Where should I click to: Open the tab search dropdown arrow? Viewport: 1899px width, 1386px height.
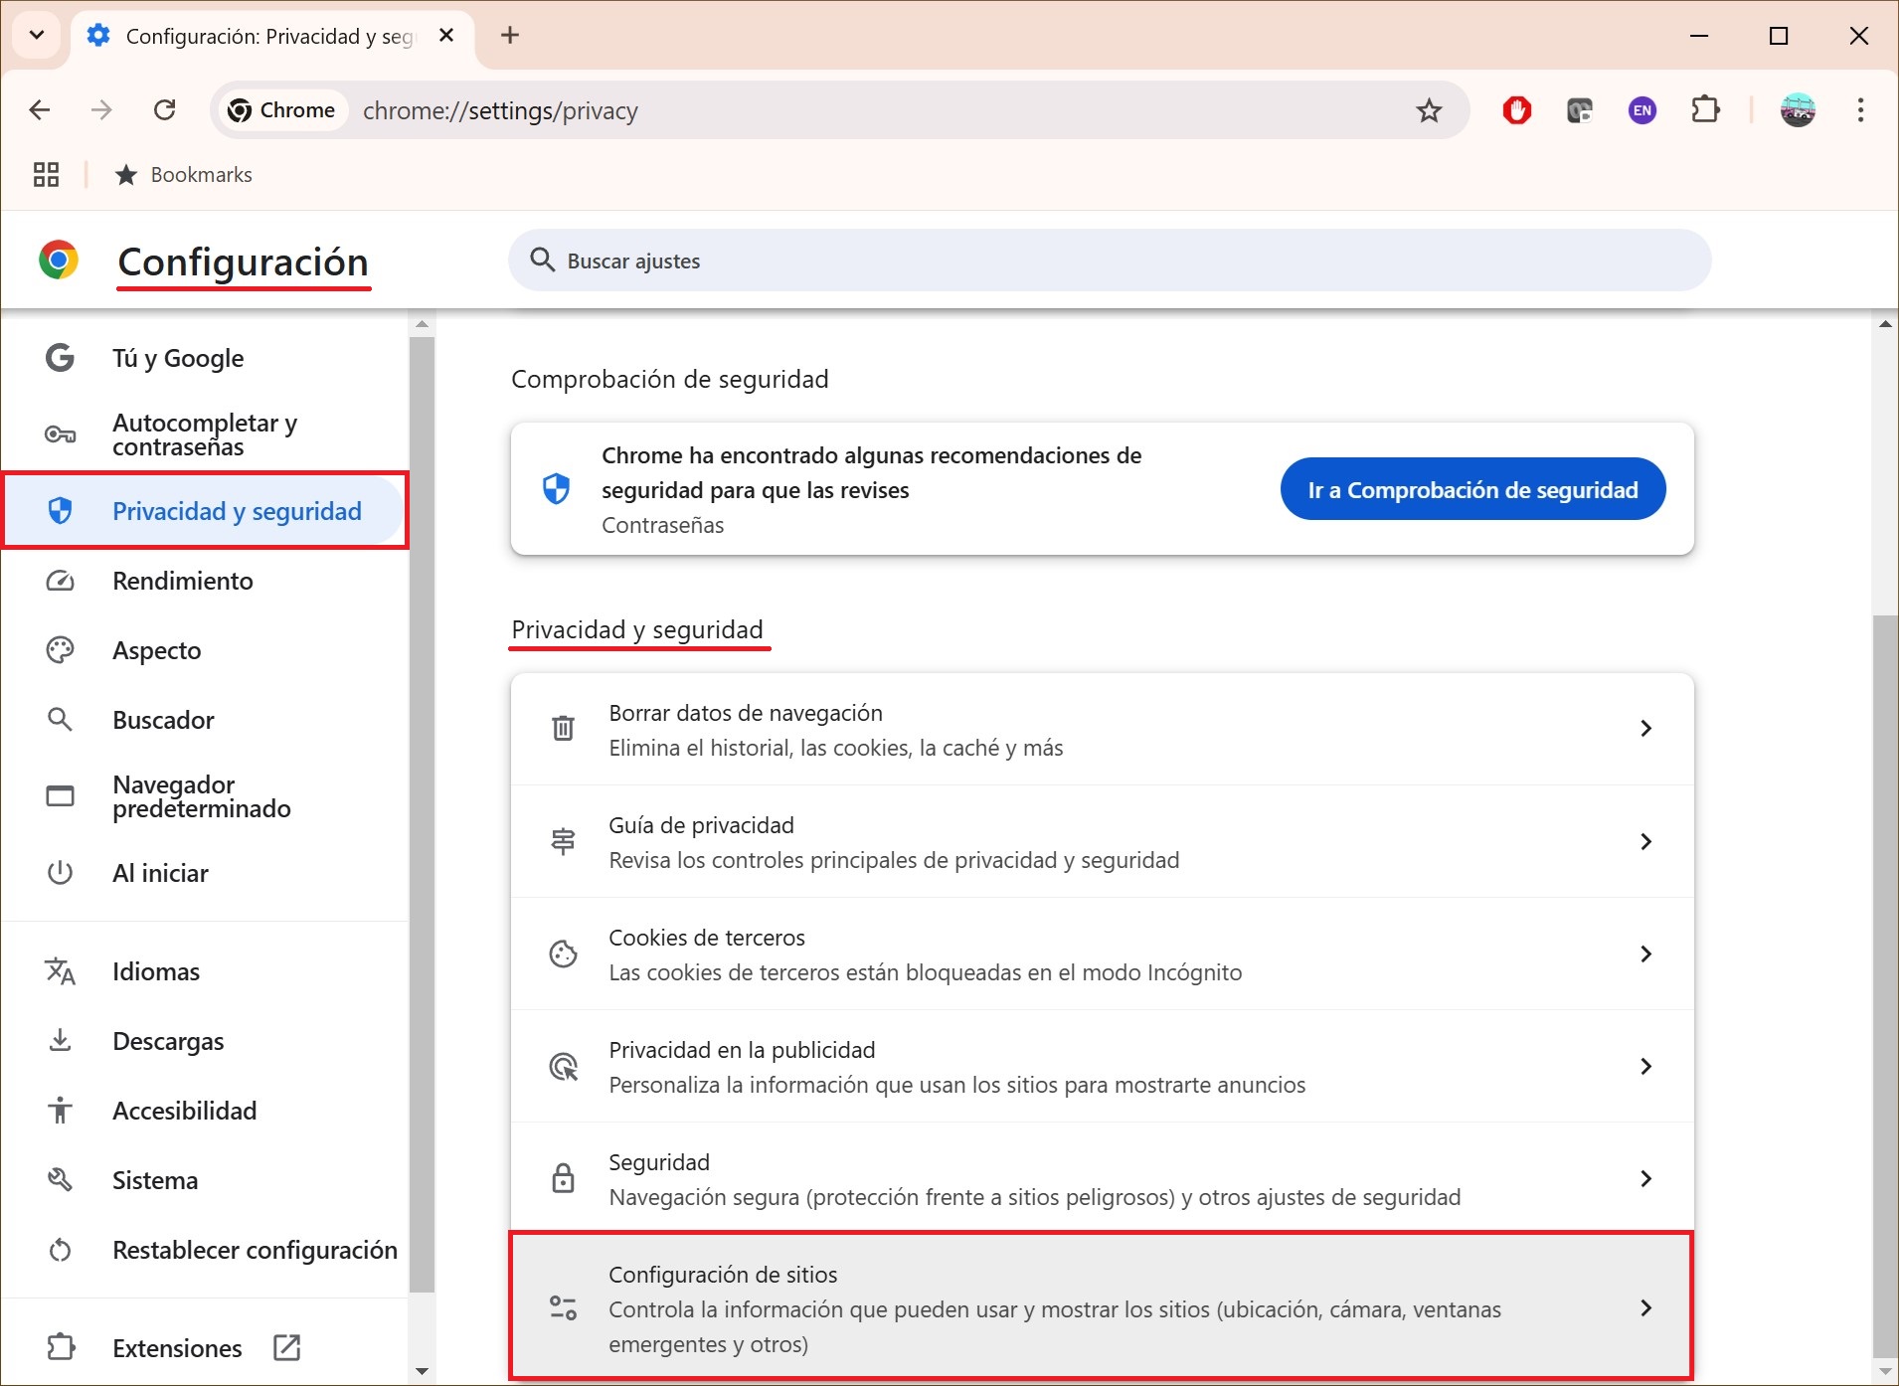pyautogui.click(x=37, y=36)
